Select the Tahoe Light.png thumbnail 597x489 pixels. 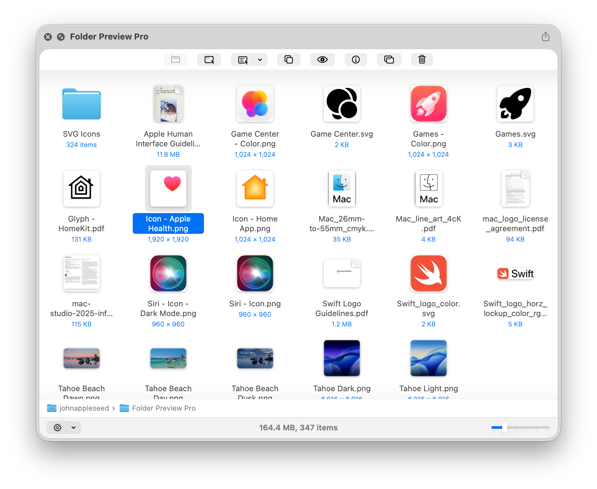[429, 358]
